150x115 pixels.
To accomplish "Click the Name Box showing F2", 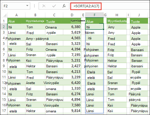I will [16, 6].
